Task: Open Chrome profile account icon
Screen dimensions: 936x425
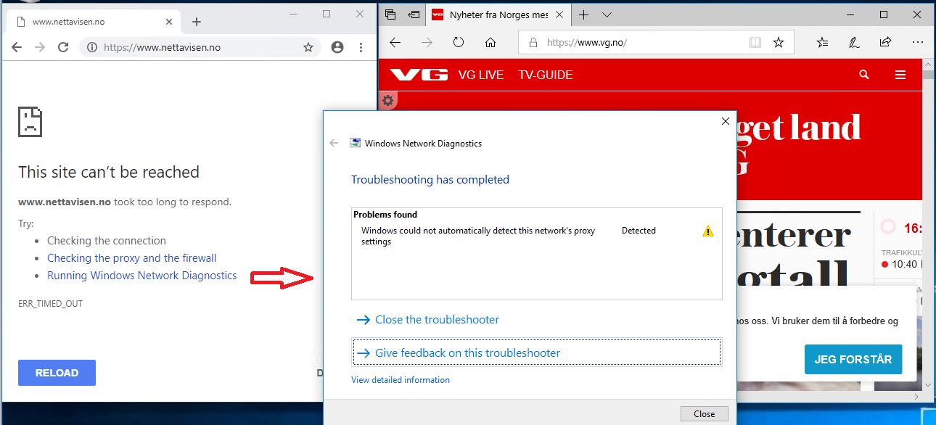Action: 337,47
